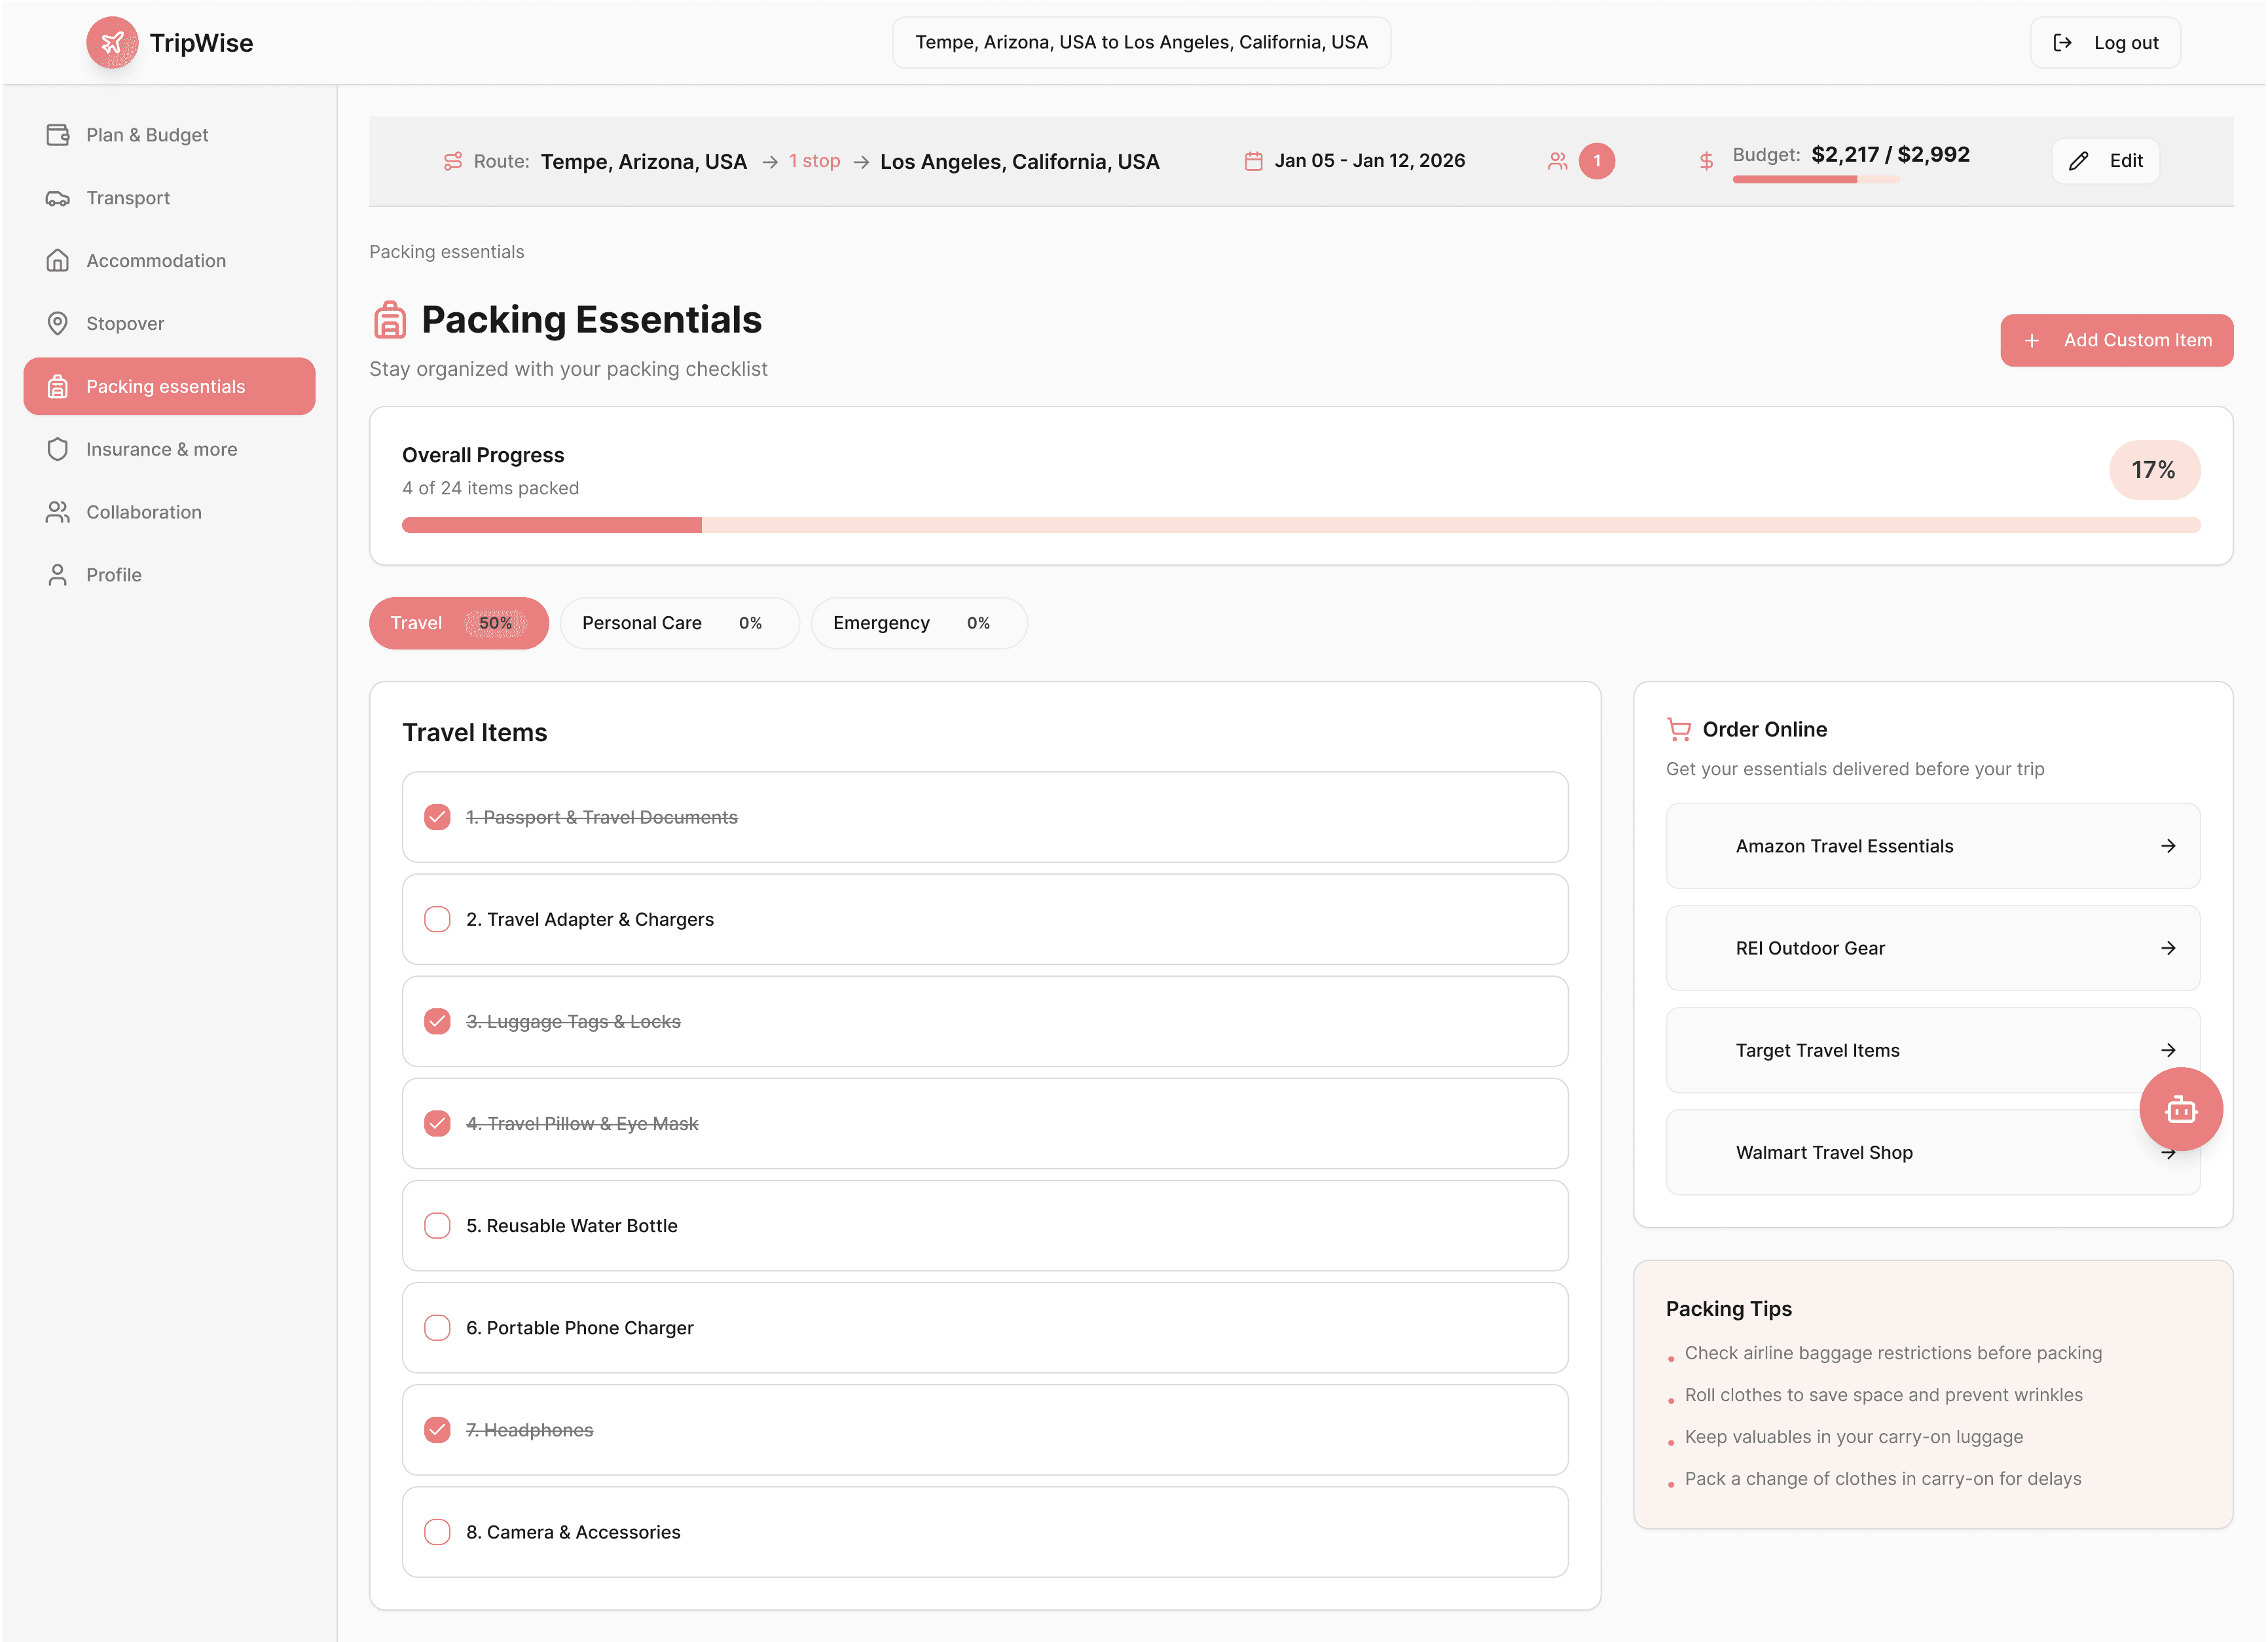Click the travelers count badge icon
The width and height of the screenshot is (2268, 1642).
coord(1596,161)
